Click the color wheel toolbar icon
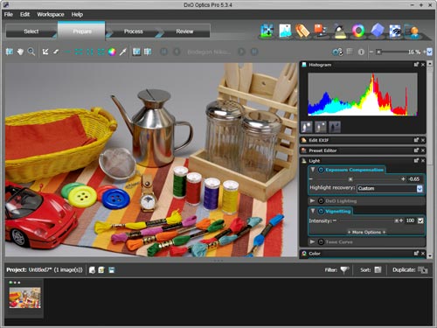This screenshot has width=437, height=328. pos(112,52)
